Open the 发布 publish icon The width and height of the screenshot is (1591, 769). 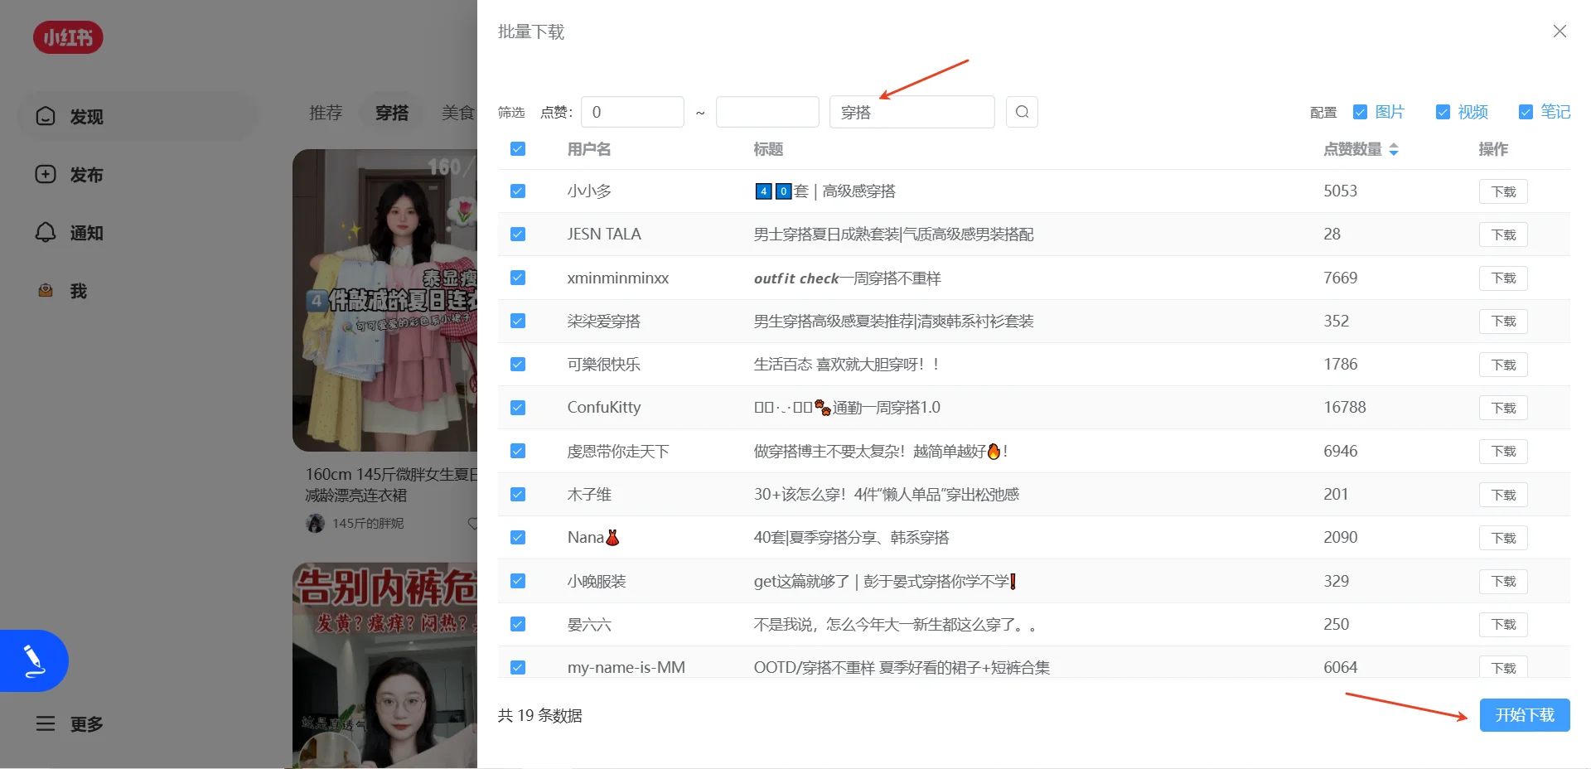(x=46, y=175)
